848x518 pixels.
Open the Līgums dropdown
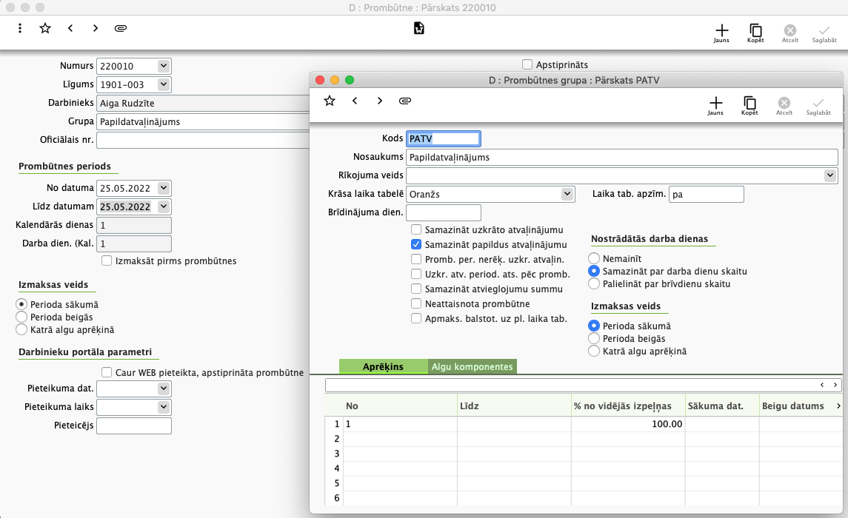(x=164, y=84)
